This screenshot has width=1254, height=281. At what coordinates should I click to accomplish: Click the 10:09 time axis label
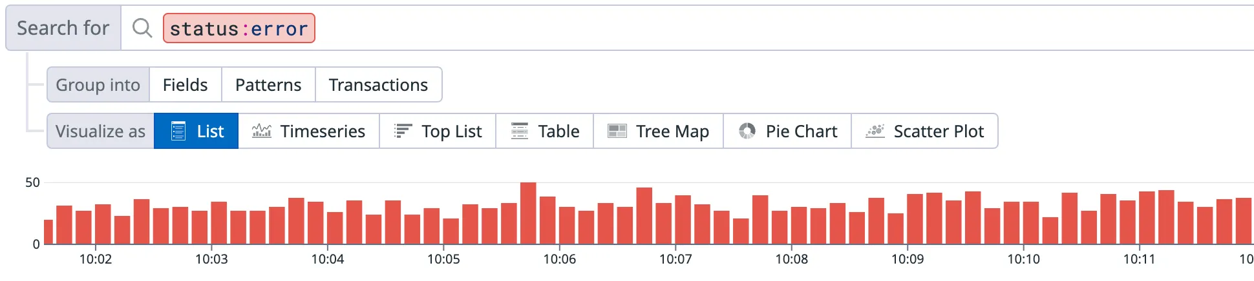pyautogui.click(x=908, y=259)
